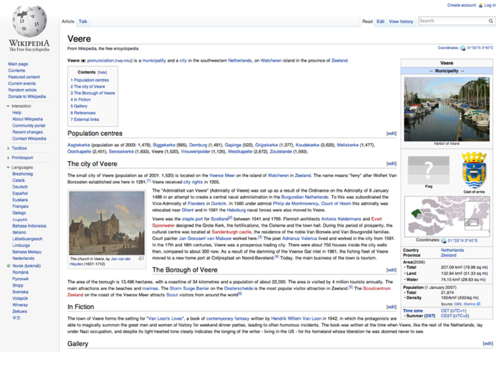The width and height of the screenshot is (496, 372).
Task: Open the red Sandenburgh castle link
Action: (231, 232)
